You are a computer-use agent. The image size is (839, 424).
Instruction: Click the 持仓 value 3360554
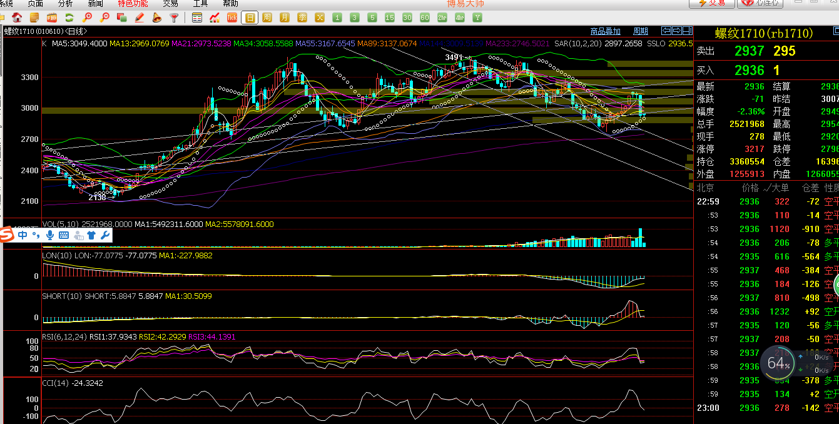[x=746, y=161]
